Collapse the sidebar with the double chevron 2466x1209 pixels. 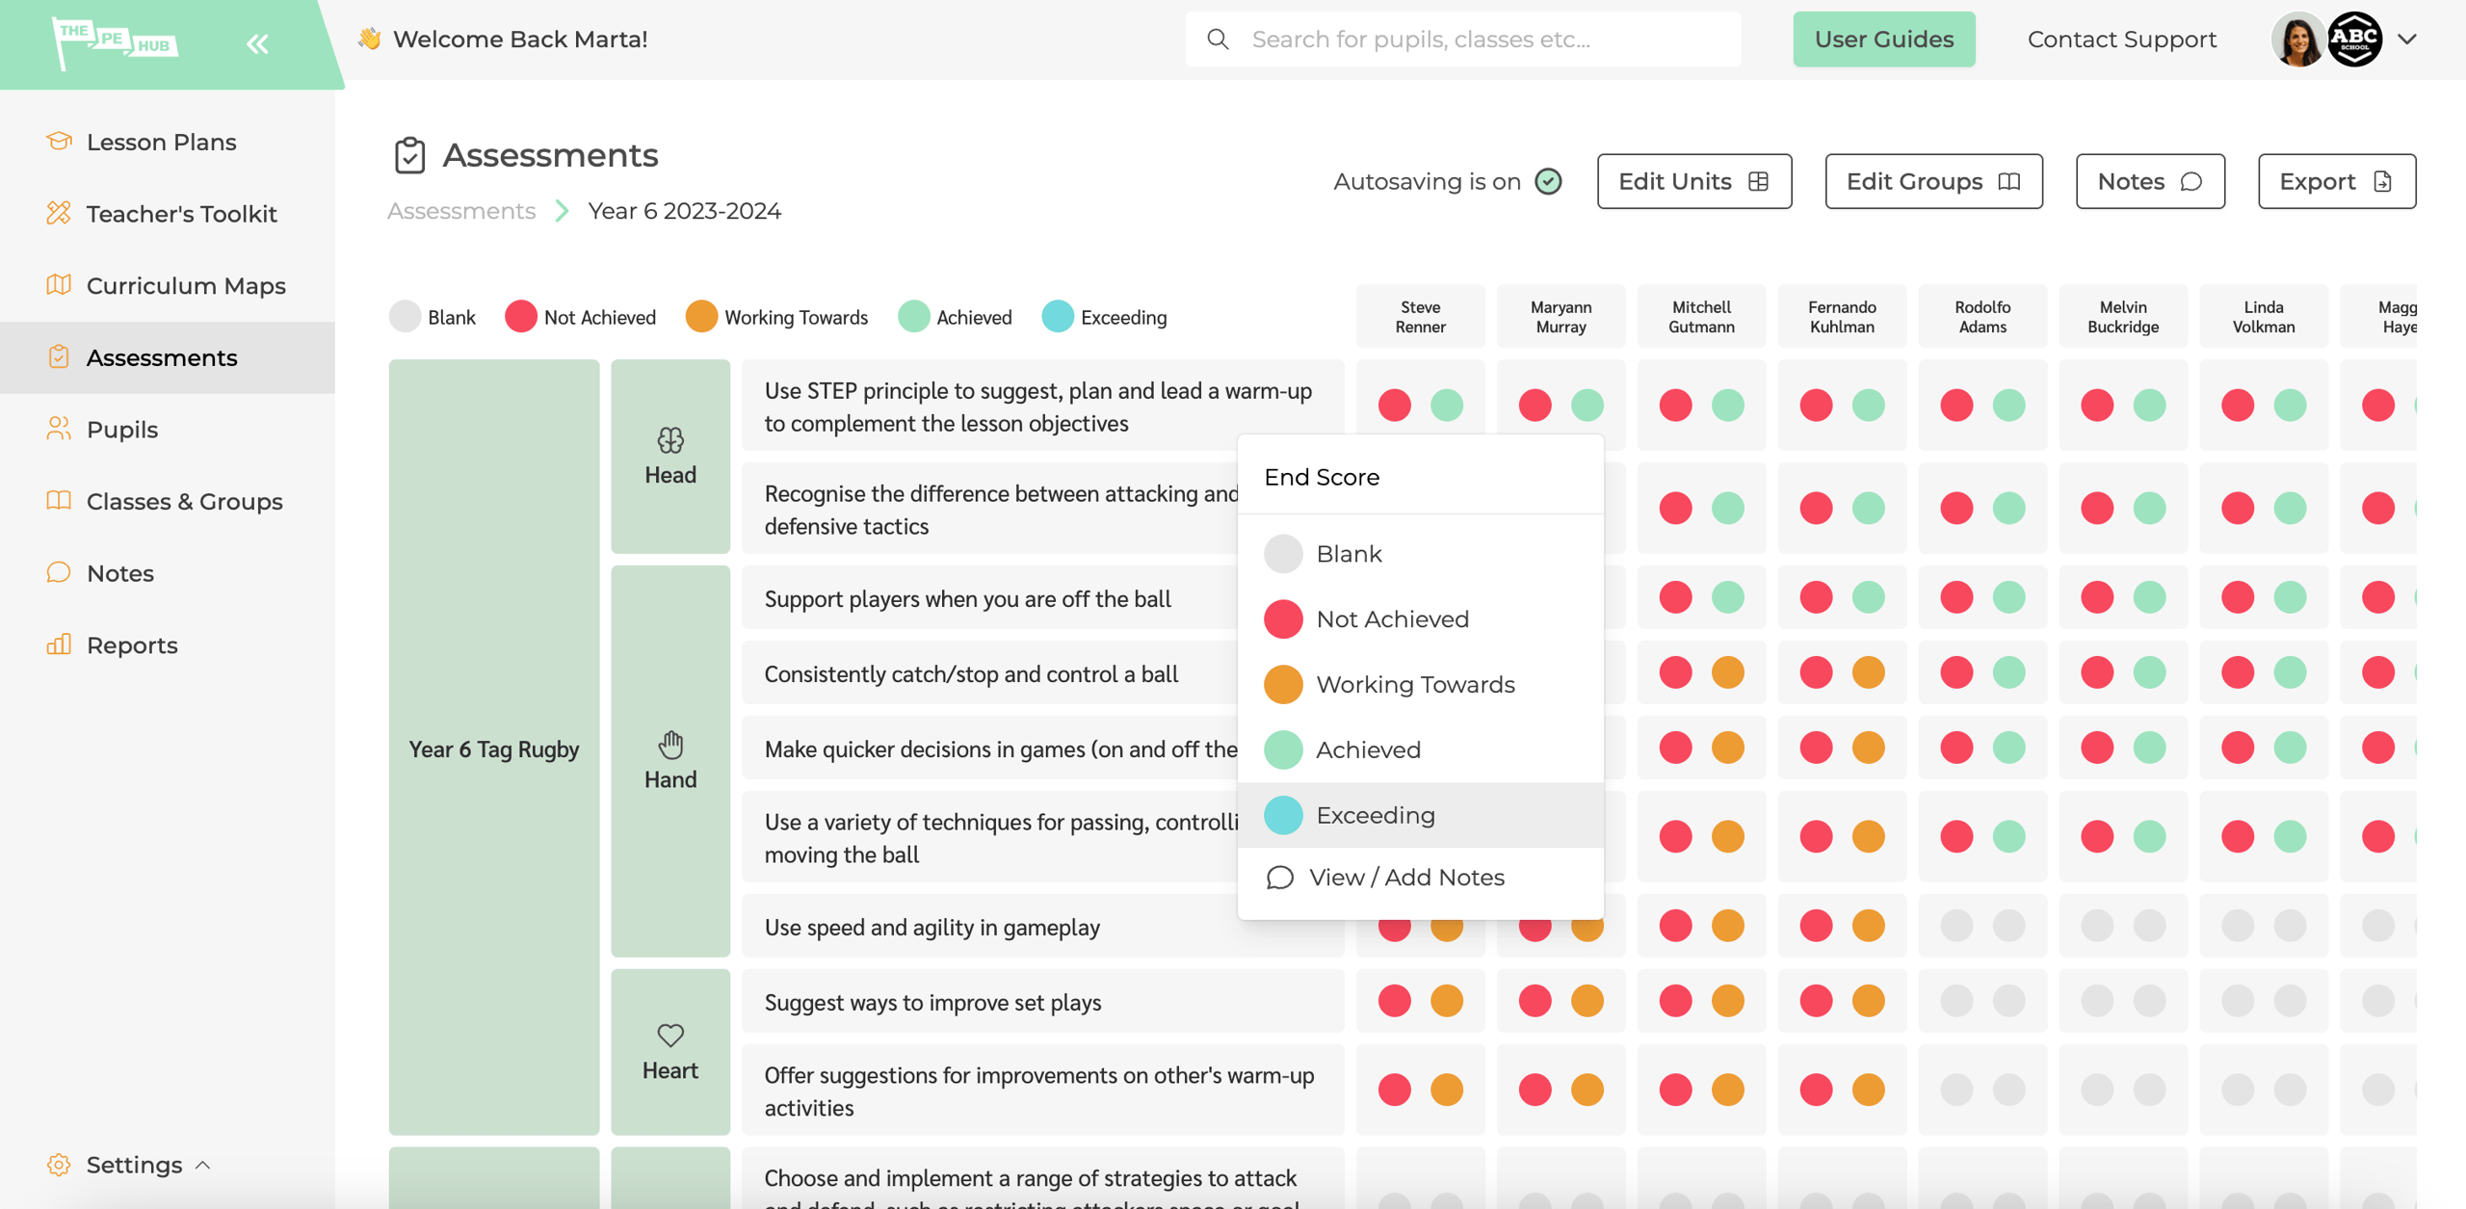coord(256,42)
